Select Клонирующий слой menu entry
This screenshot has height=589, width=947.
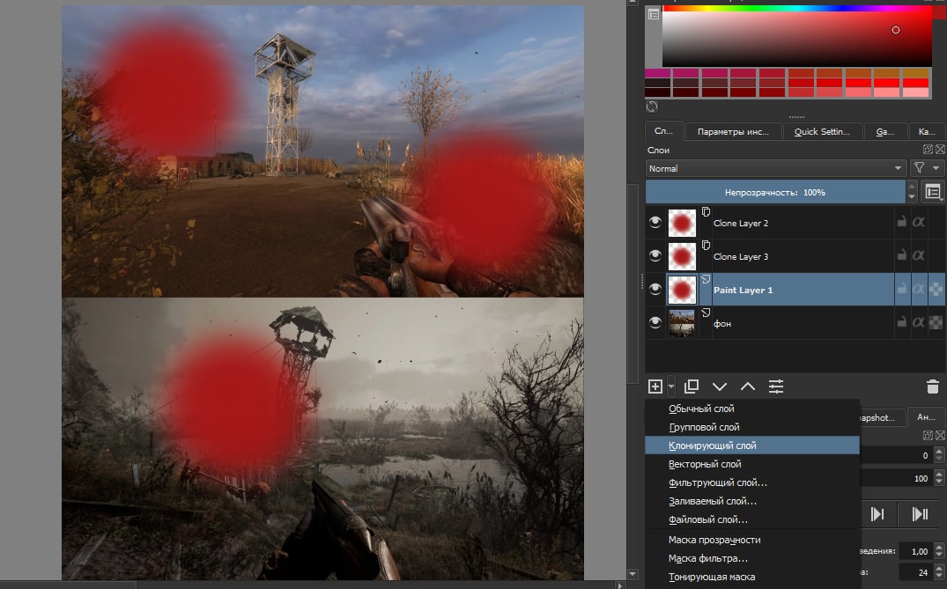(752, 445)
